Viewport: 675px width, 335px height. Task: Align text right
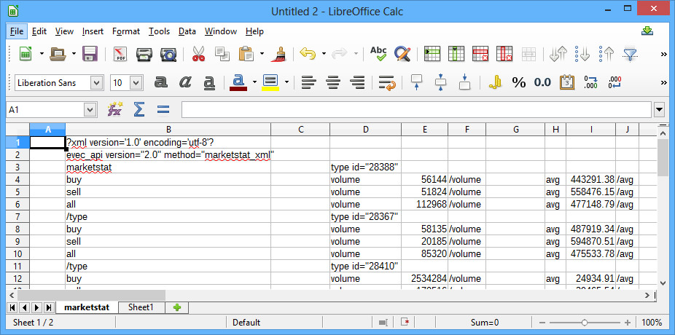tap(357, 82)
